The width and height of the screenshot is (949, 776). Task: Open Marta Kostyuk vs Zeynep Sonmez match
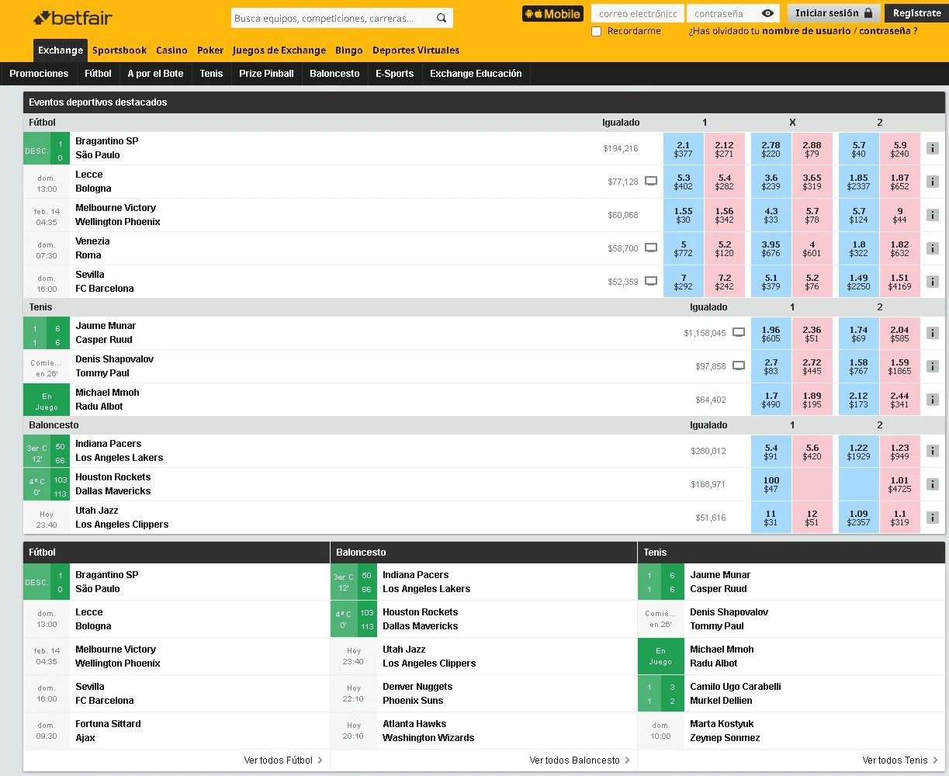point(791,731)
